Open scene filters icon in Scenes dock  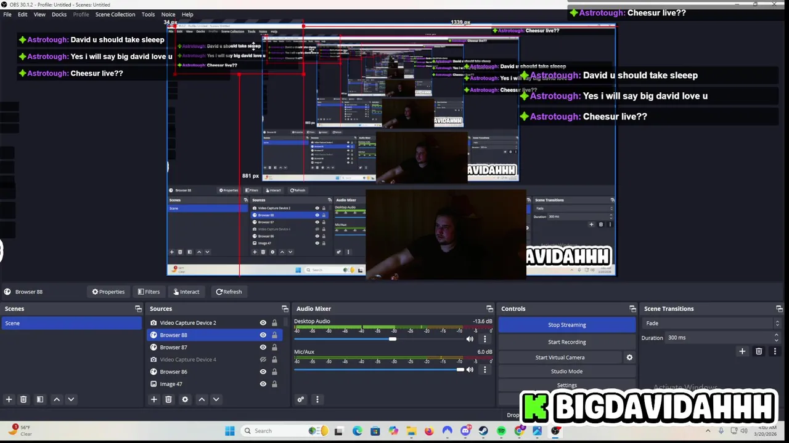40,399
